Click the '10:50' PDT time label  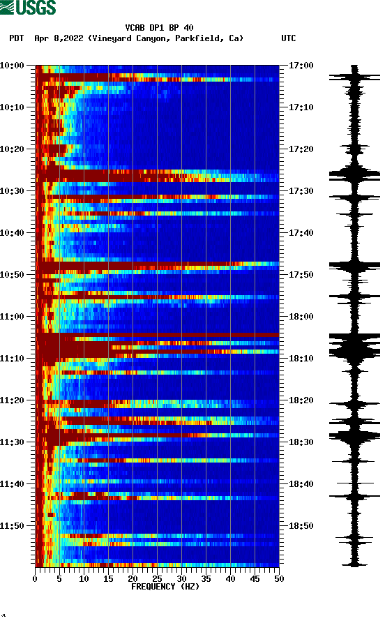(12, 275)
